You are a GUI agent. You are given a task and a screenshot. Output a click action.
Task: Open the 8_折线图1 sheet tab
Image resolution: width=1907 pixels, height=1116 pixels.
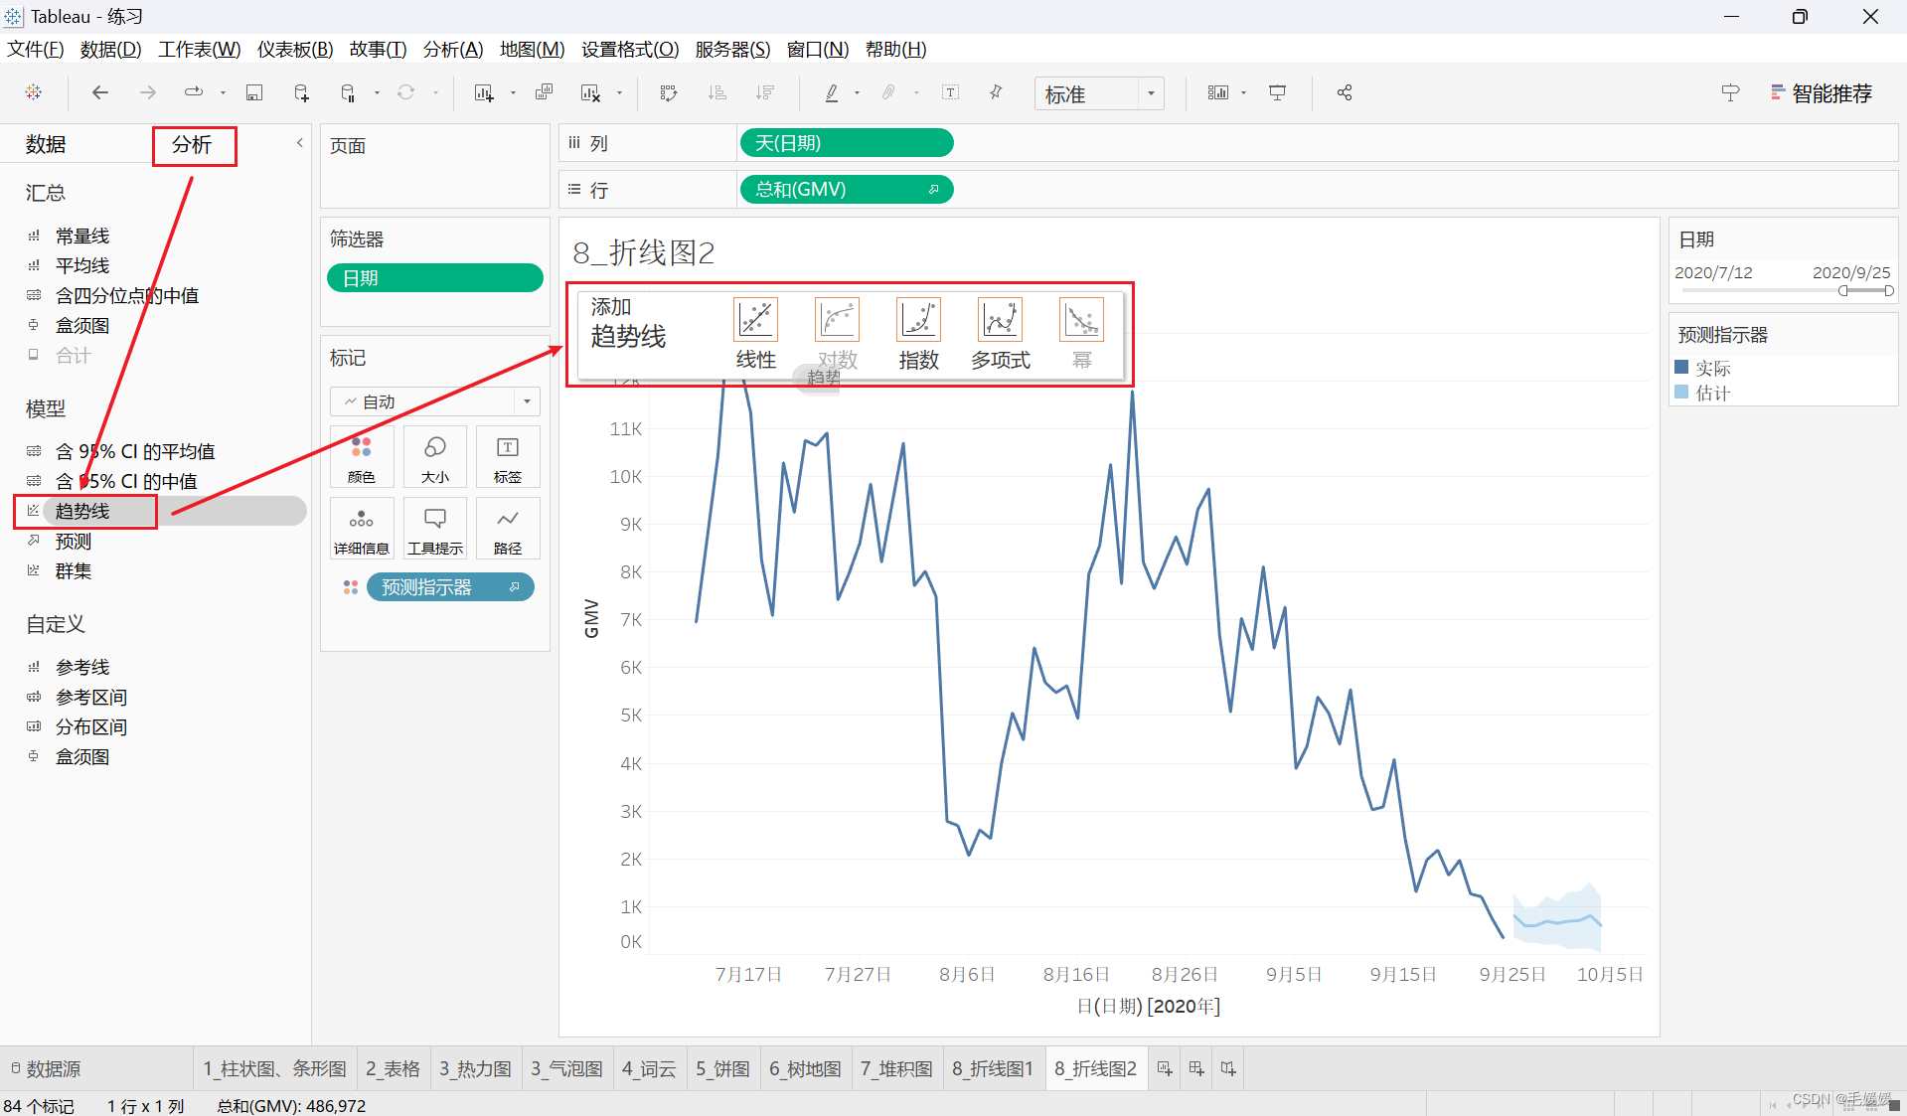(x=992, y=1068)
